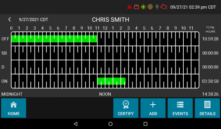Tap the 09/27/21 02:39 pm CDT clock
The width and height of the screenshot is (221, 129).
(193, 7)
